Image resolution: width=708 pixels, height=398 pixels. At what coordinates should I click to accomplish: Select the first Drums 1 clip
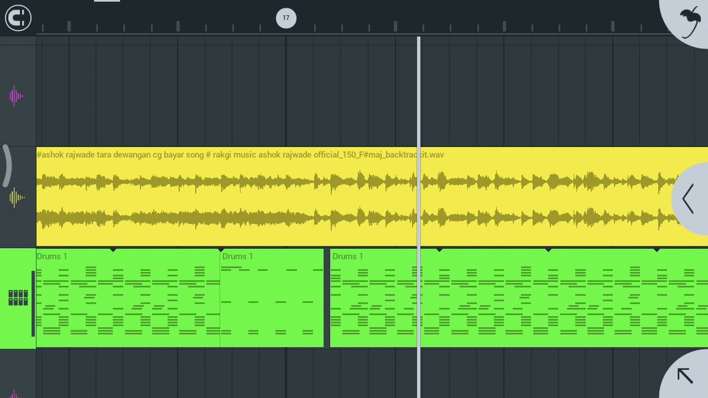point(128,298)
